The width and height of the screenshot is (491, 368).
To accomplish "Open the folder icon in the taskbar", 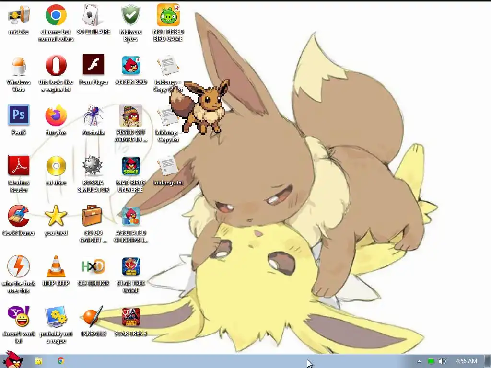I will 38,361.
